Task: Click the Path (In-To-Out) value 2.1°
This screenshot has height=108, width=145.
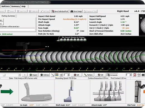Action: tap(77, 34)
